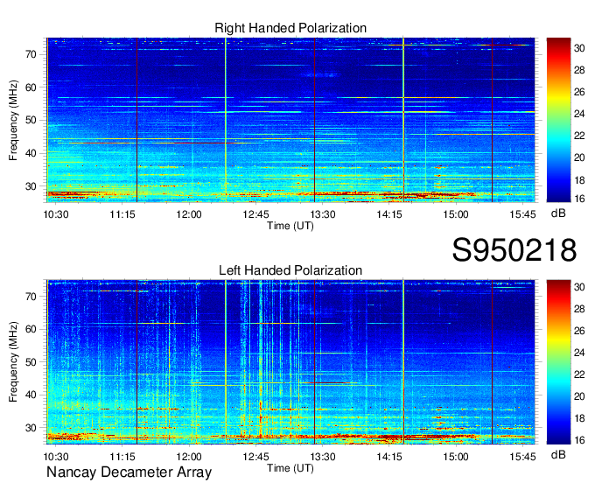
Task: Select 22 dB value on Right Handed color bar
Action: point(579,136)
